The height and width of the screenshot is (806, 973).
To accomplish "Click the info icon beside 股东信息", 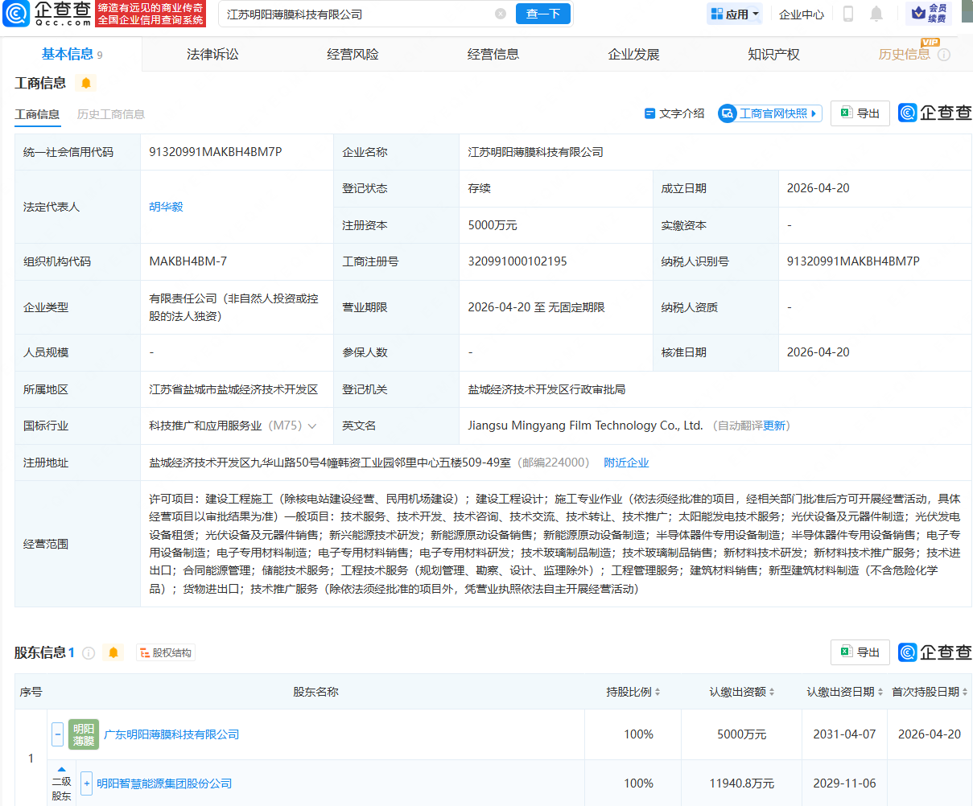I will pos(89,653).
